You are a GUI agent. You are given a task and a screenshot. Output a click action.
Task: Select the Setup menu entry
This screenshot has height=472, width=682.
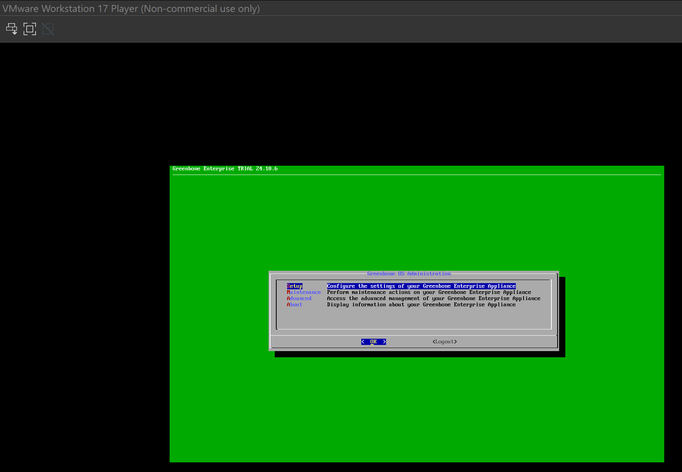coord(295,286)
